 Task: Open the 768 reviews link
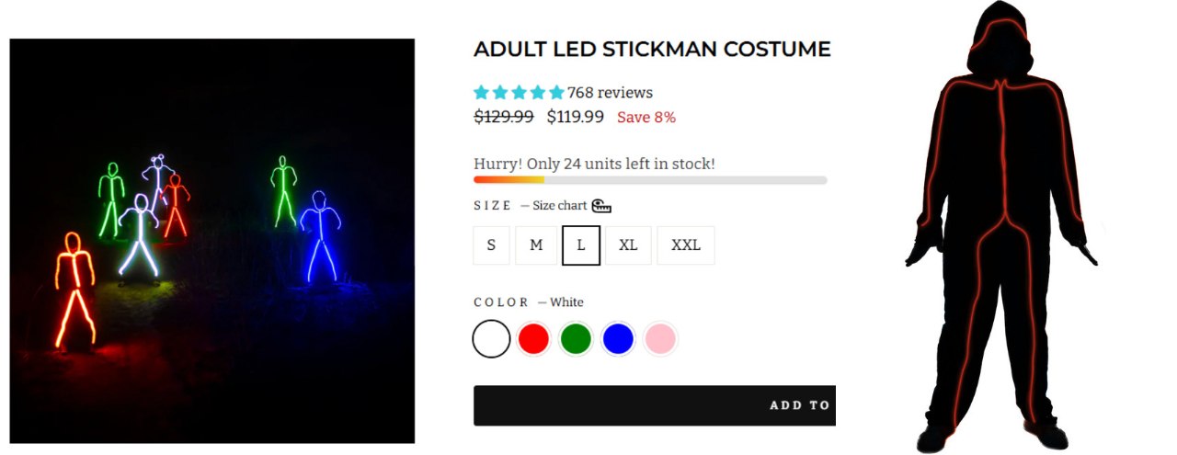point(610,93)
